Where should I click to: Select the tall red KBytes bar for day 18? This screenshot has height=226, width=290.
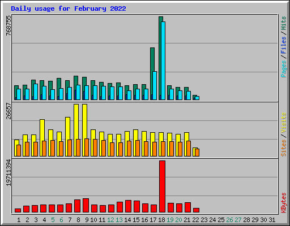pyautogui.click(x=162, y=186)
